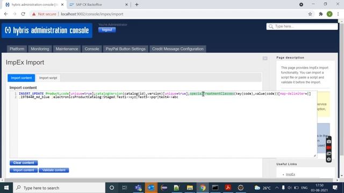Viewport: 344px width, 193px height.
Task: Follow the ImpEx useful link
Action: coord(290,174)
